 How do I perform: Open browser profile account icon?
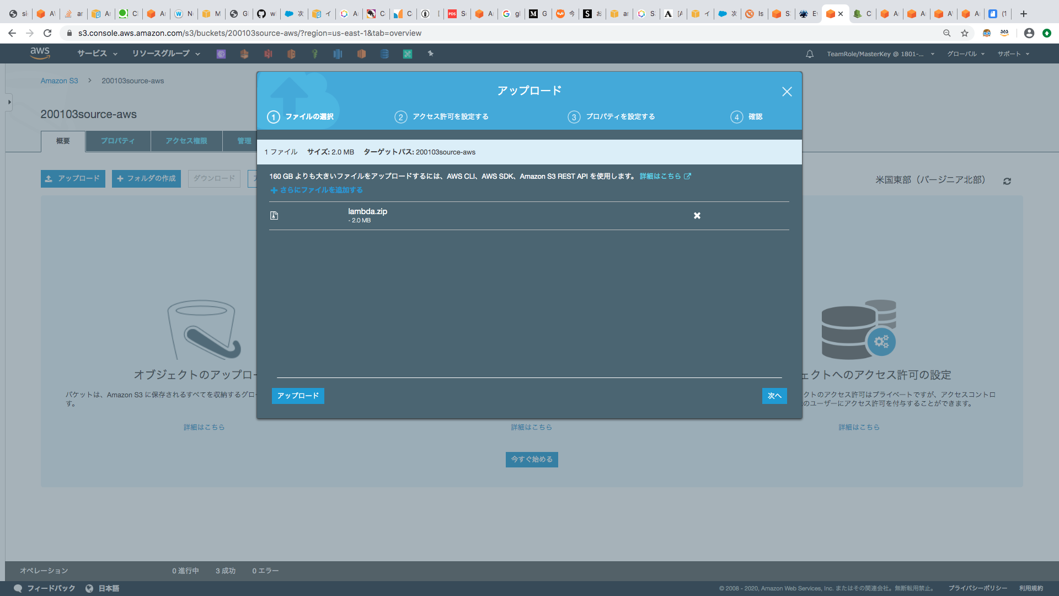point(1029,33)
